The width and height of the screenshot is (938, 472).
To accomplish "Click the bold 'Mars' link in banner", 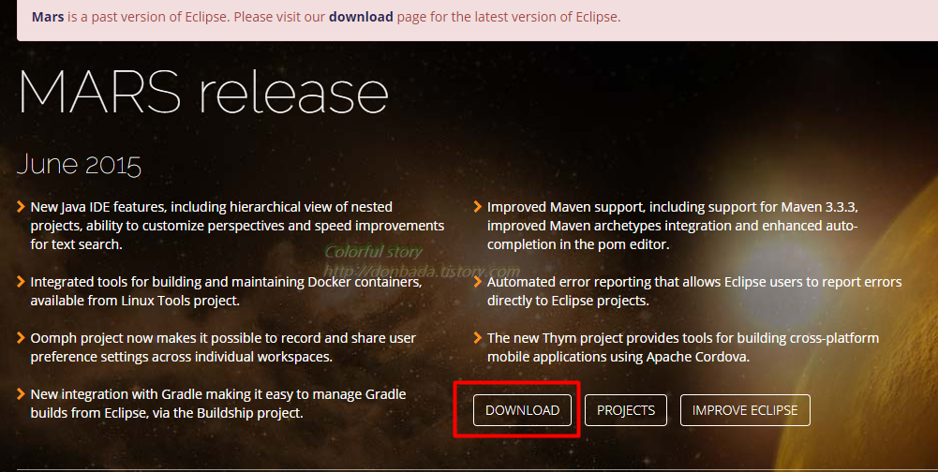I will tap(48, 17).
